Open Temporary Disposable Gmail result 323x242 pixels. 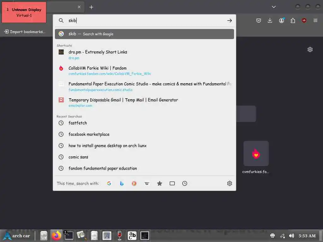[x=144, y=102]
